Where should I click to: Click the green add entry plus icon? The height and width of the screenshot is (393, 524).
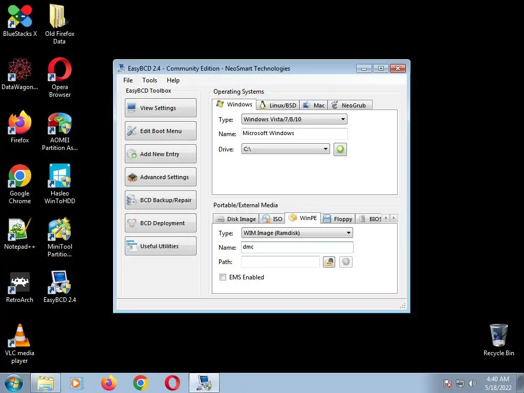tap(340, 149)
